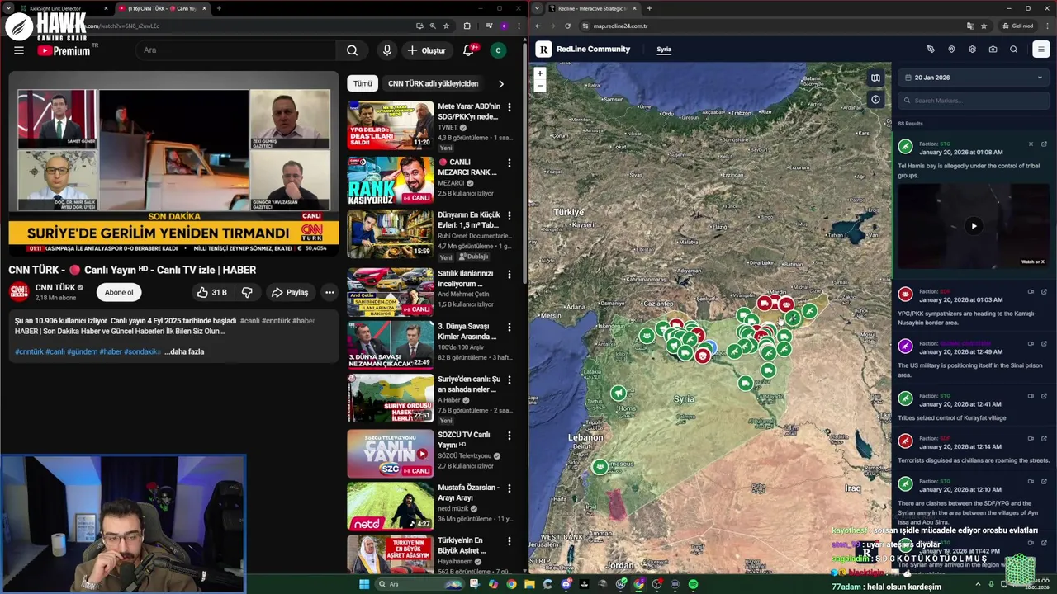
Task: Click the Oluştur create button
Action: [x=426, y=50]
